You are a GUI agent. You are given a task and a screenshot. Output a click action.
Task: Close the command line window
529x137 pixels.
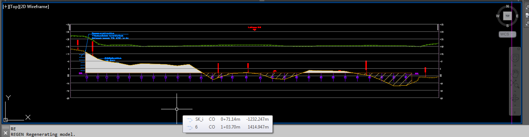point(5,133)
